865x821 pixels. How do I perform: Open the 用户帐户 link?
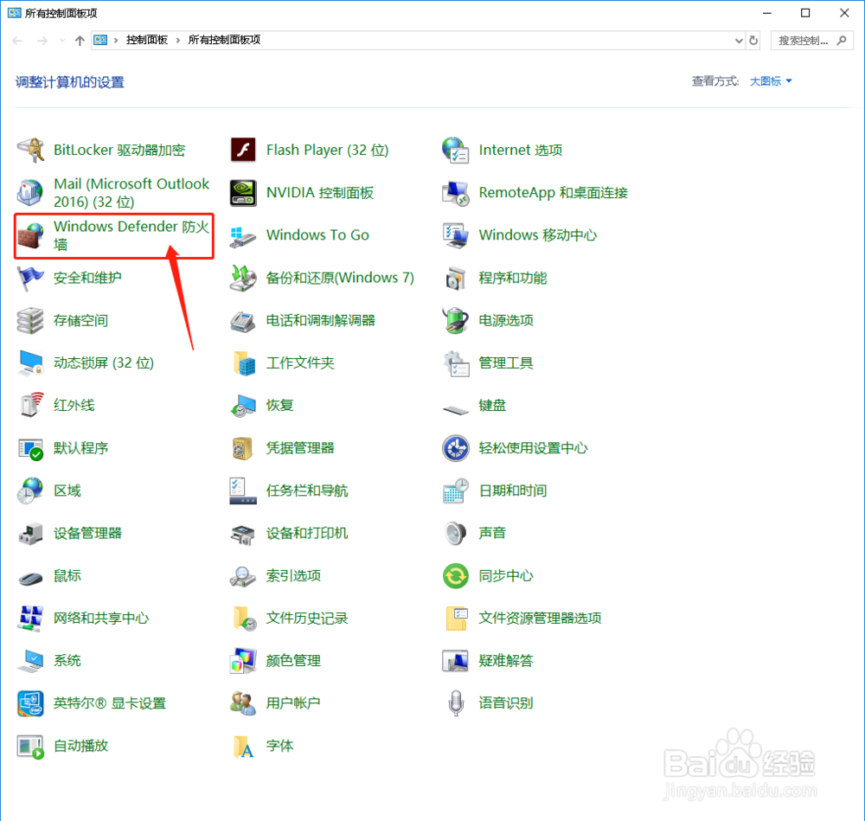293,703
